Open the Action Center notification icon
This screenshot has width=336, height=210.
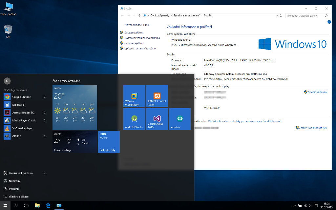pos(316,206)
